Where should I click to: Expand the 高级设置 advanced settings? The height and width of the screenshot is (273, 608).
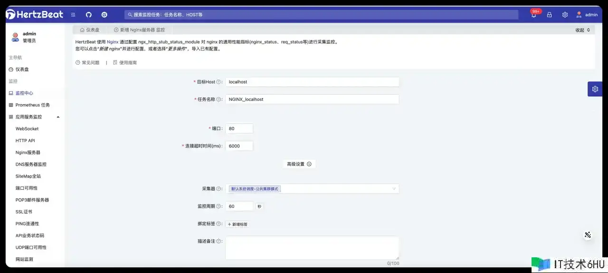tap(299, 164)
